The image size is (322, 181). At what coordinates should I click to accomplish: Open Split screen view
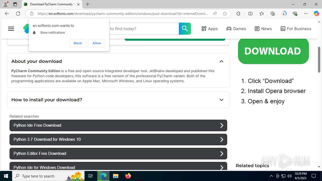[x=250, y=14]
